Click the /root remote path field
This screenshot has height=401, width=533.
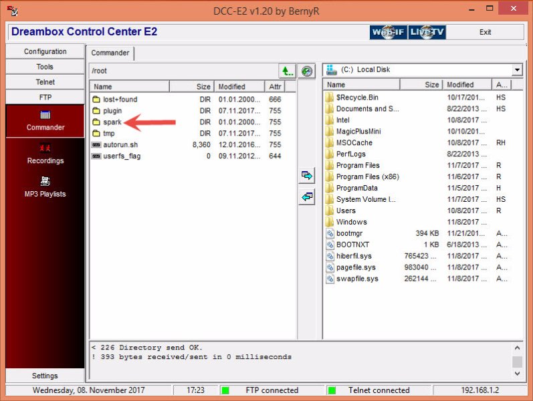[x=183, y=71]
